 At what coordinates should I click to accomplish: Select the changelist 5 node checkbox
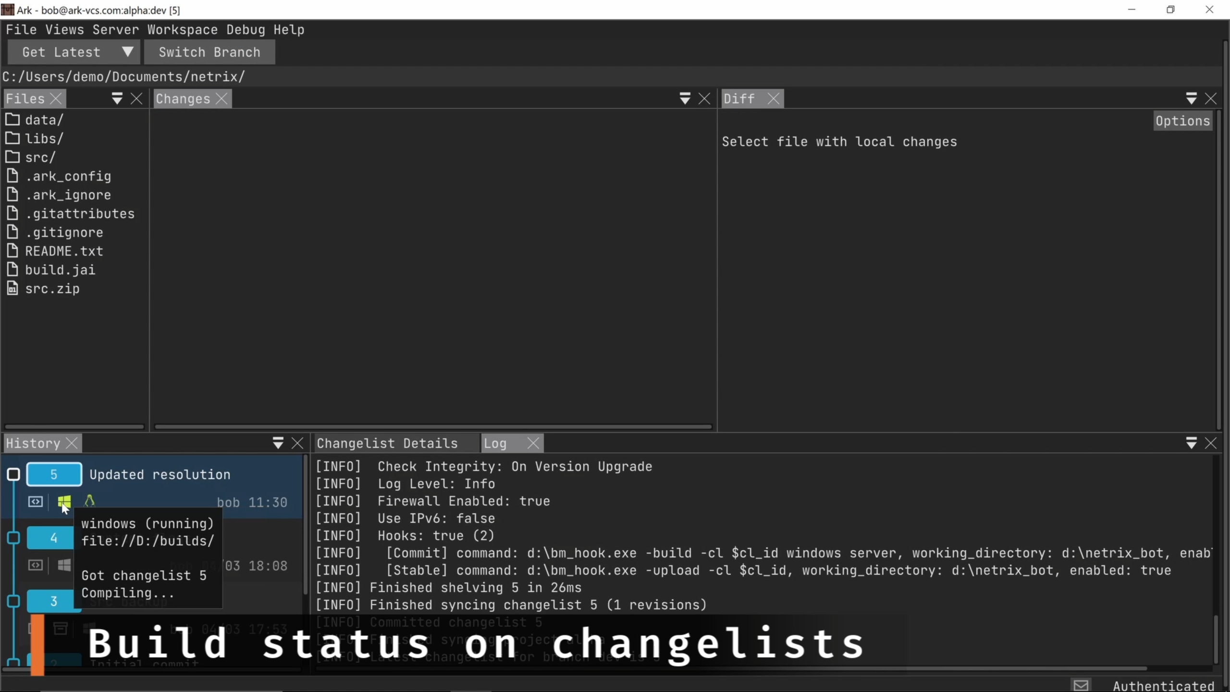click(x=13, y=475)
